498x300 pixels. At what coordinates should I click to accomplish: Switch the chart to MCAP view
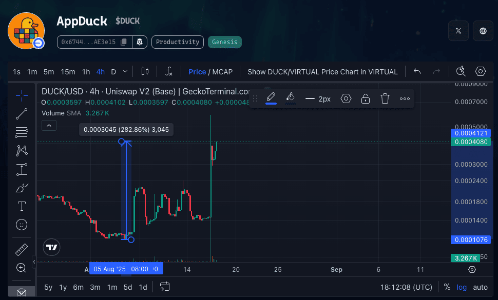point(222,72)
